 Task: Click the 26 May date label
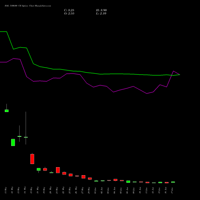[x=76, y=190]
